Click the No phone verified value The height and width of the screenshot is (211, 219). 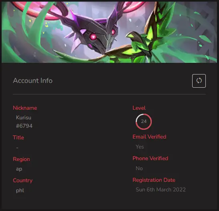139,169
